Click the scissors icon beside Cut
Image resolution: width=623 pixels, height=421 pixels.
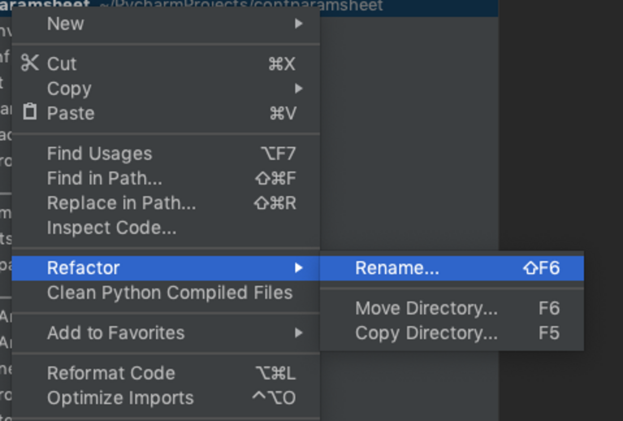tap(30, 63)
